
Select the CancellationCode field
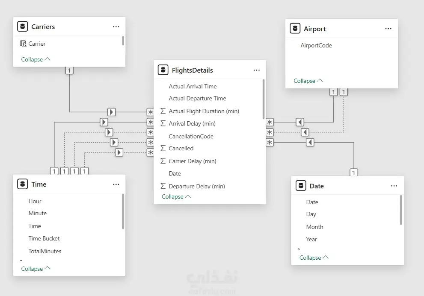pyautogui.click(x=191, y=136)
